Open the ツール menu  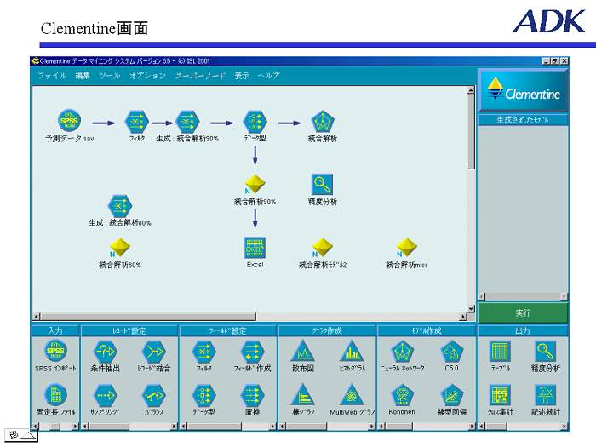(x=110, y=76)
